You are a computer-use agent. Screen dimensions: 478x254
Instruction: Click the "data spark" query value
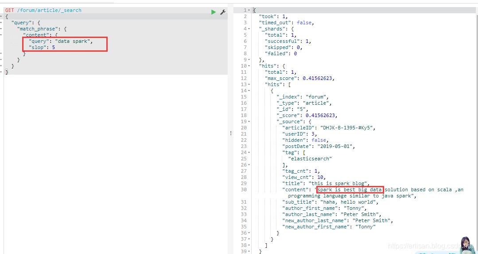click(x=73, y=41)
